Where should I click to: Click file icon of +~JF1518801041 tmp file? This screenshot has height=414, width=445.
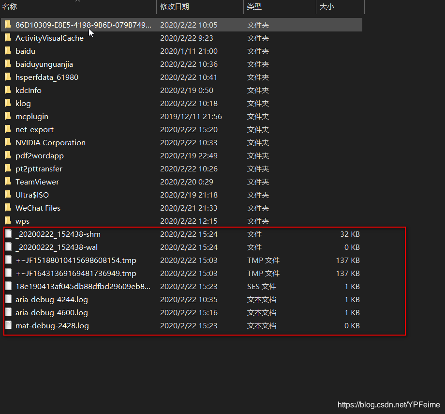[x=8, y=260]
